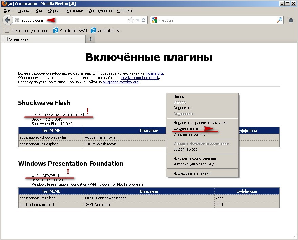The height and width of the screenshot is (240, 298).
Task: Click the 'Файл: NPWPF.dll' text
Action: tap(45, 176)
